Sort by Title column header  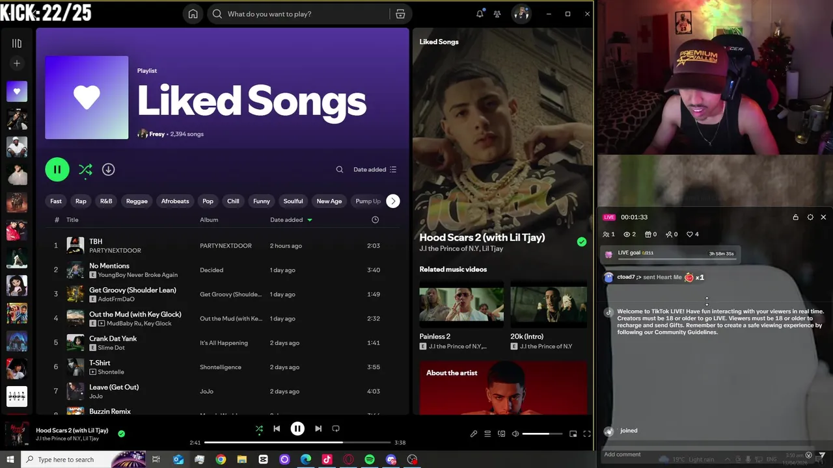click(x=72, y=220)
